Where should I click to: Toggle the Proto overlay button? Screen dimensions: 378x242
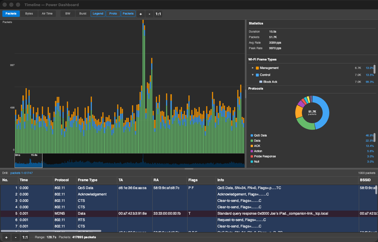113,14
